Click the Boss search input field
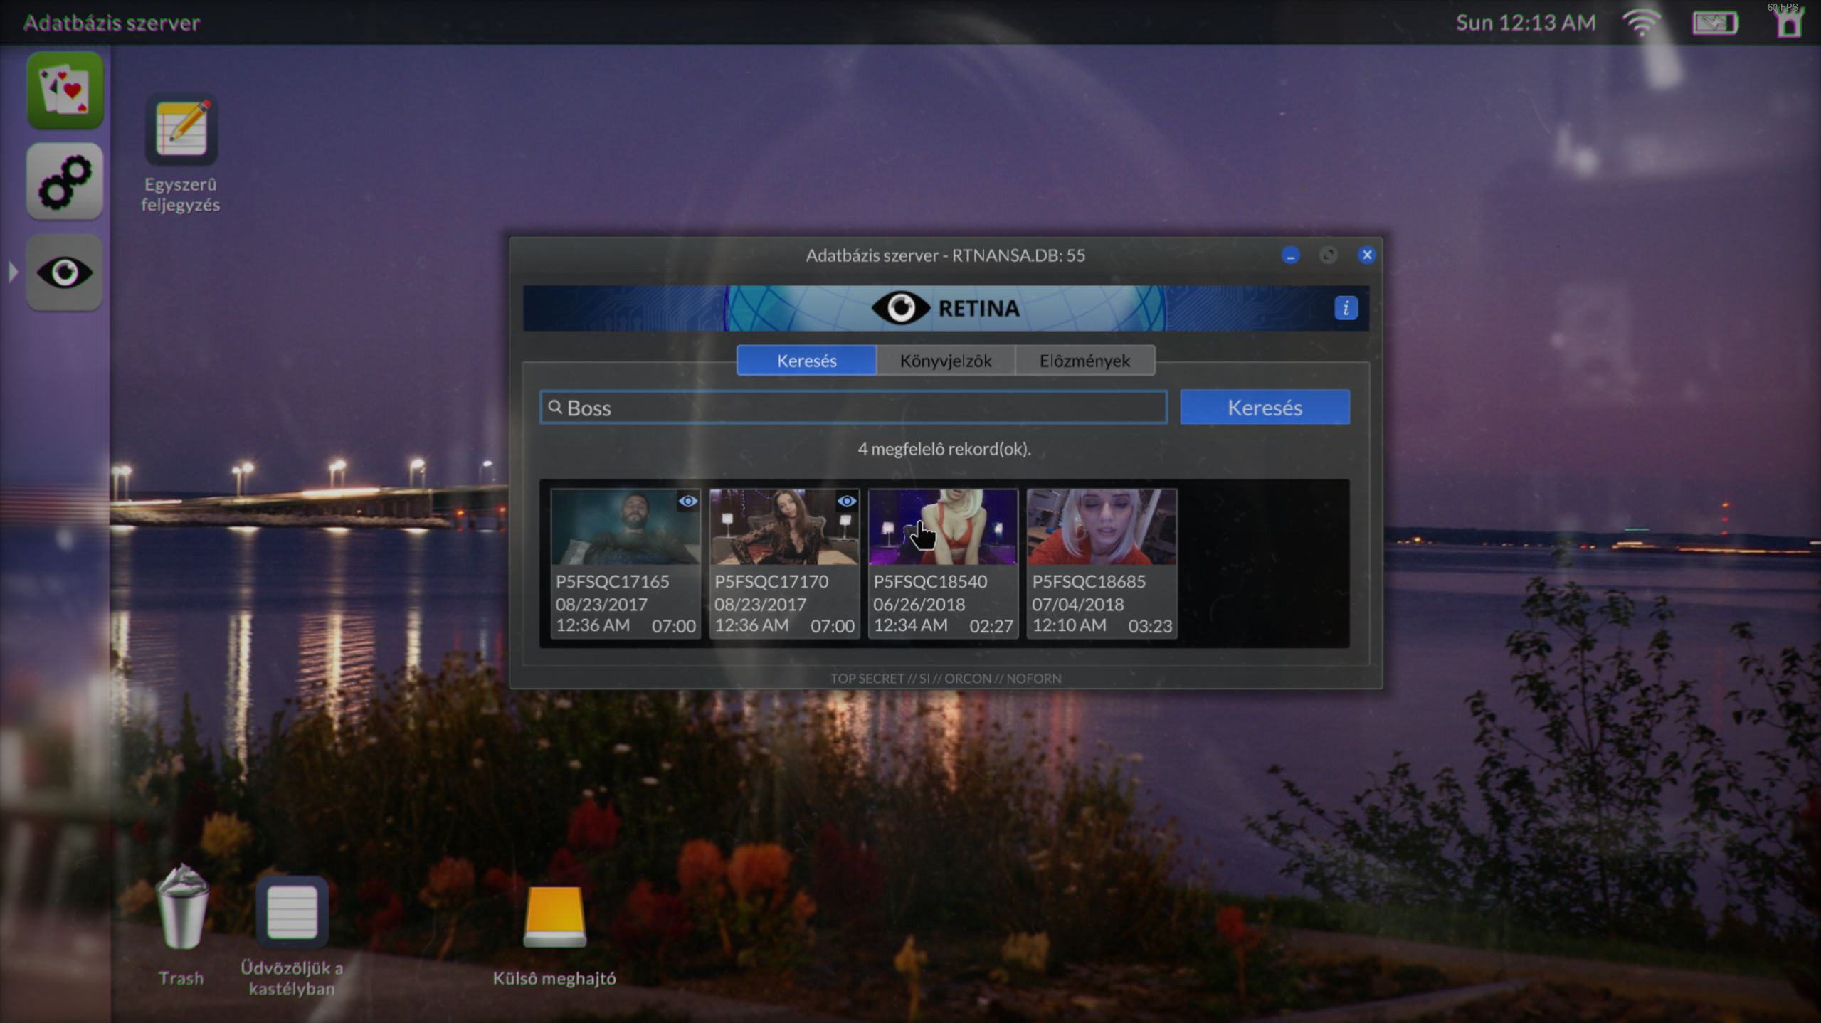Screen dimensions: 1821x1023 (854, 408)
